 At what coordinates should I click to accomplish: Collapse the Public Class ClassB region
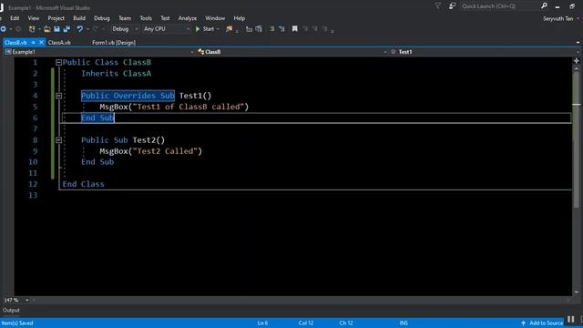pos(58,63)
